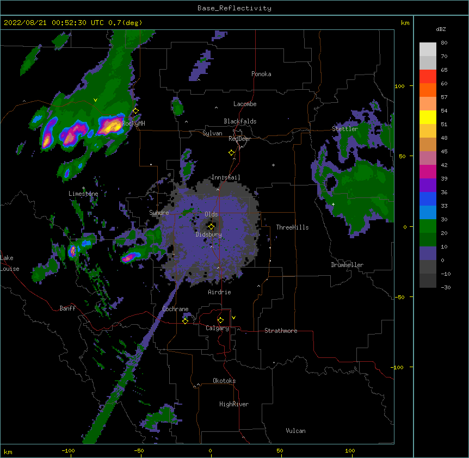Click the horizontal axis -50 tick label

(x=139, y=450)
